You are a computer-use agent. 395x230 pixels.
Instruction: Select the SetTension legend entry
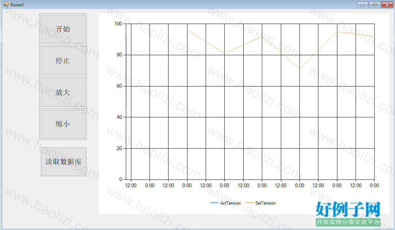click(x=260, y=203)
